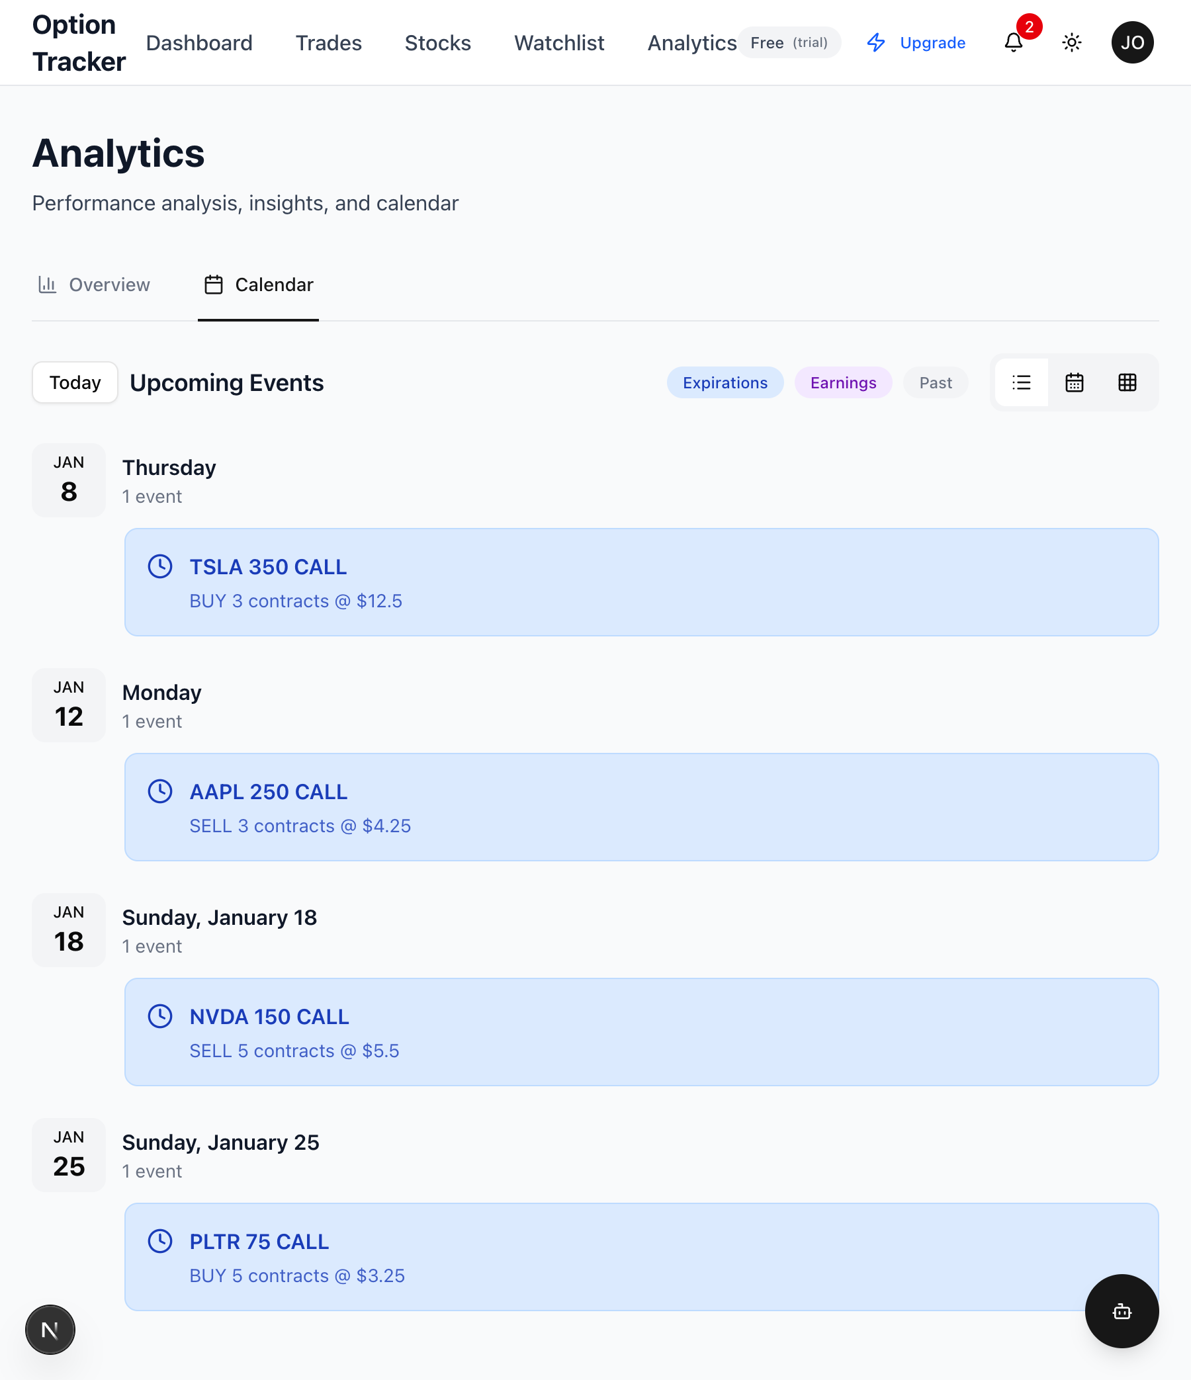Open the NVDA 150 CALL event
Viewport: 1191px width, 1380px height.
[x=640, y=1031]
